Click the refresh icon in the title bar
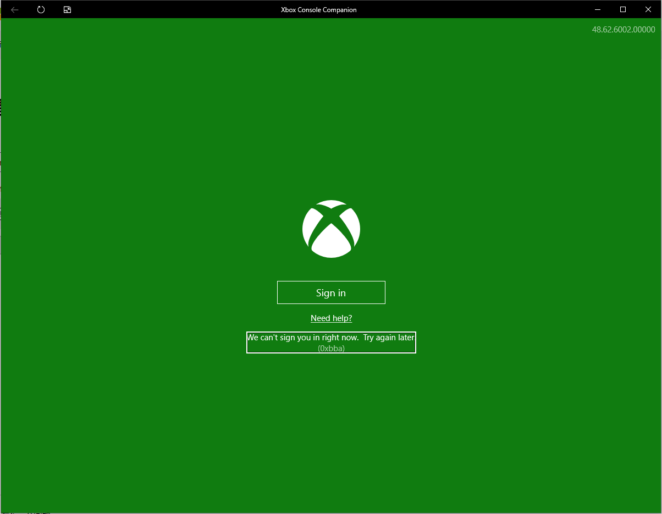This screenshot has width=662, height=514. [x=41, y=9]
